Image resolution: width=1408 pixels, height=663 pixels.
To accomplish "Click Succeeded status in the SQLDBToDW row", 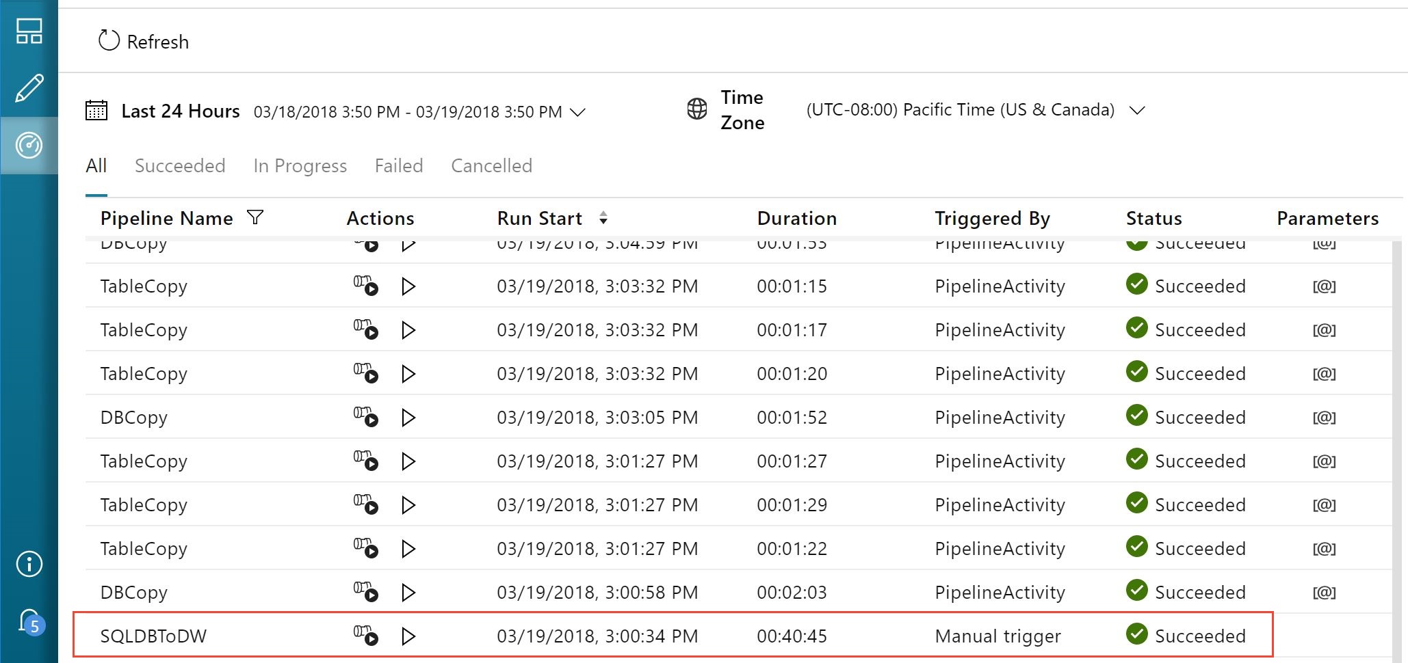I will point(1186,635).
